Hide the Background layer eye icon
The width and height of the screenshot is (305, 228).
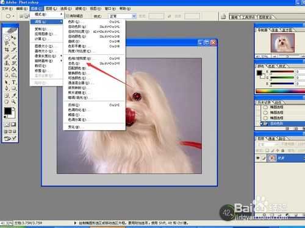[258, 158]
